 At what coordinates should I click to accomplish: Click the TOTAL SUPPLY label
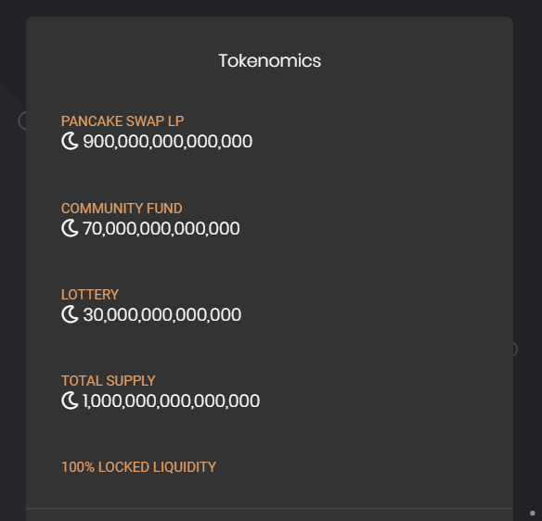click(109, 381)
